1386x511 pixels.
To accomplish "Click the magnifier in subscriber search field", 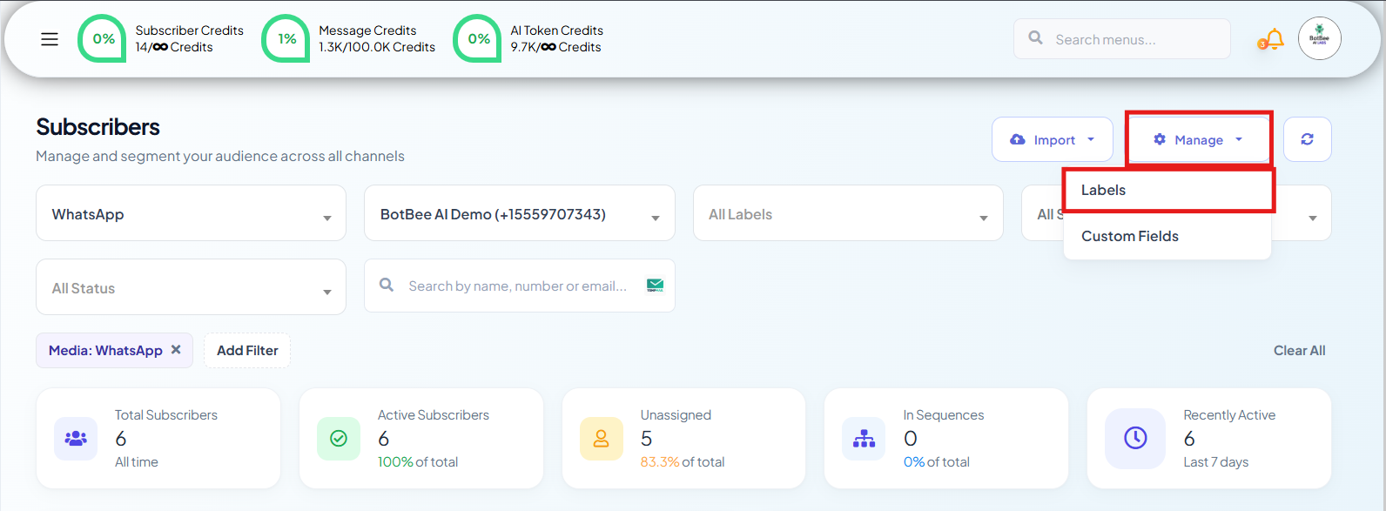I will pos(387,285).
